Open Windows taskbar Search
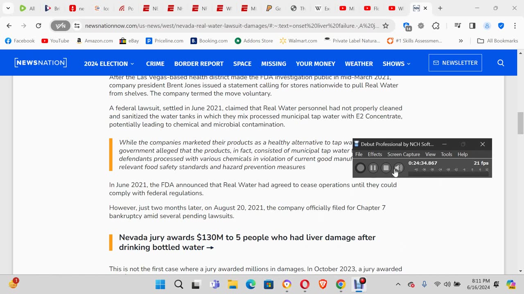Viewport: 524px width, 294px height. (178, 285)
